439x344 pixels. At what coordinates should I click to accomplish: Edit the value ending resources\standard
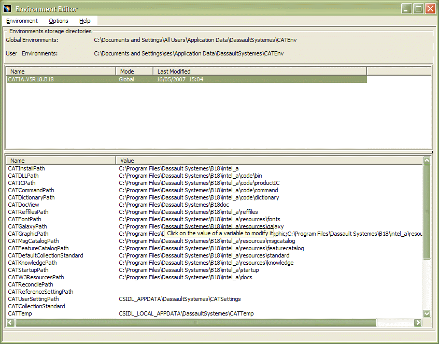(204, 255)
